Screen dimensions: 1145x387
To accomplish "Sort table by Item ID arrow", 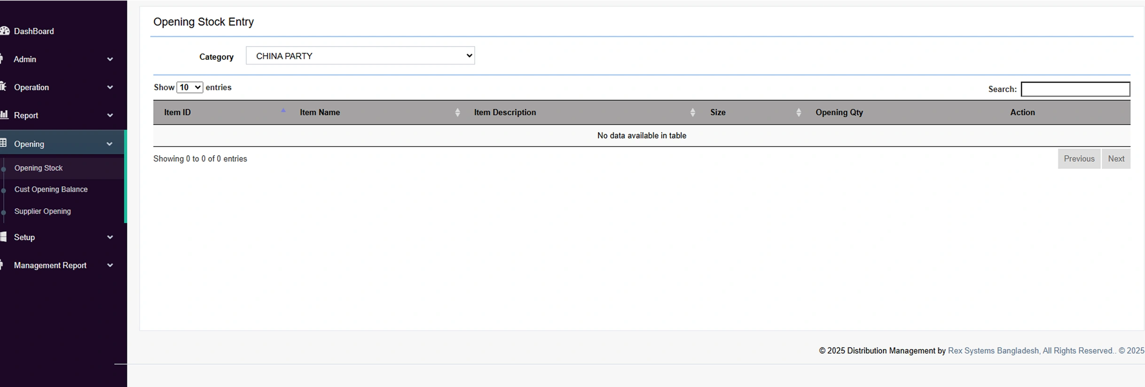I will click(283, 111).
